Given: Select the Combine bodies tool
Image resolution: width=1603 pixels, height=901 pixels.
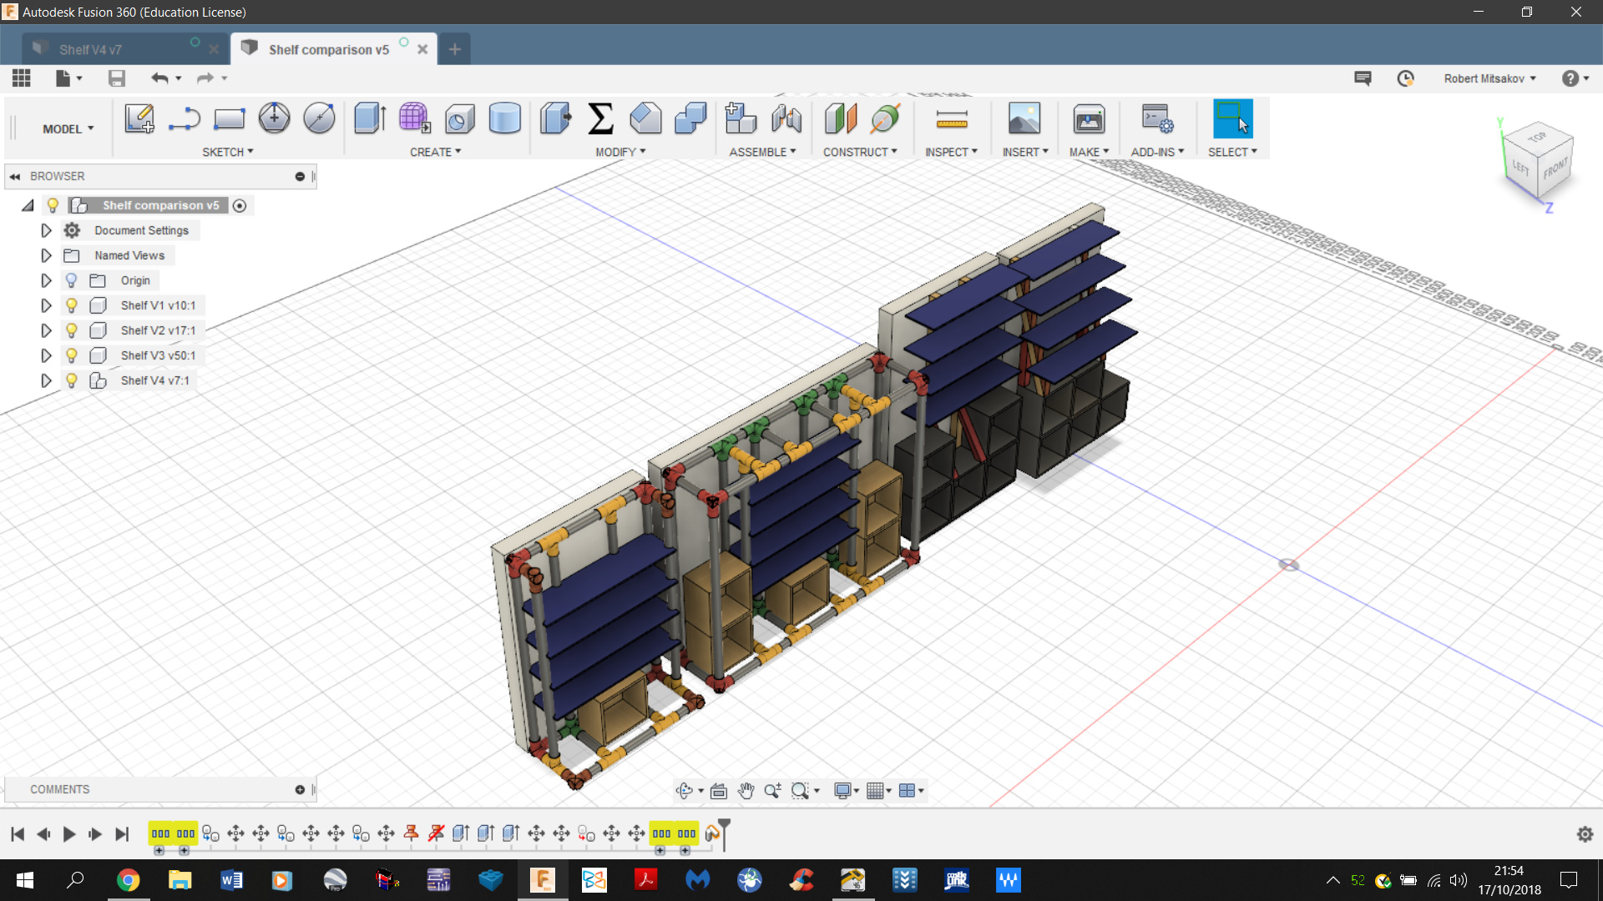Looking at the screenshot, I should 690,118.
